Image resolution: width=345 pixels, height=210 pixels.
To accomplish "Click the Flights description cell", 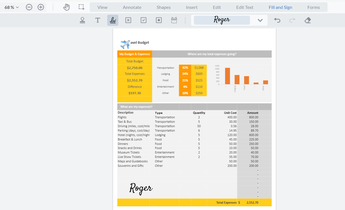I will [x=122, y=117].
